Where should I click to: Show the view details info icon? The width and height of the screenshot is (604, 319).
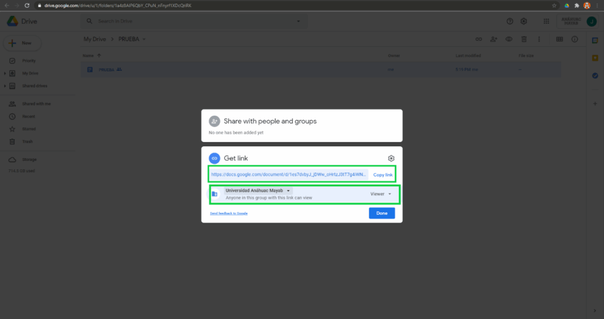point(575,39)
